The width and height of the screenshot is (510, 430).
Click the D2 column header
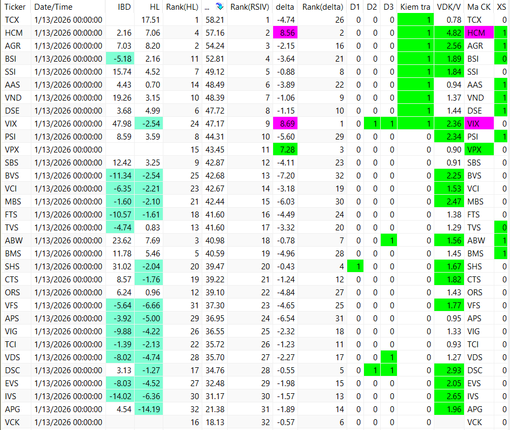(372, 7)
